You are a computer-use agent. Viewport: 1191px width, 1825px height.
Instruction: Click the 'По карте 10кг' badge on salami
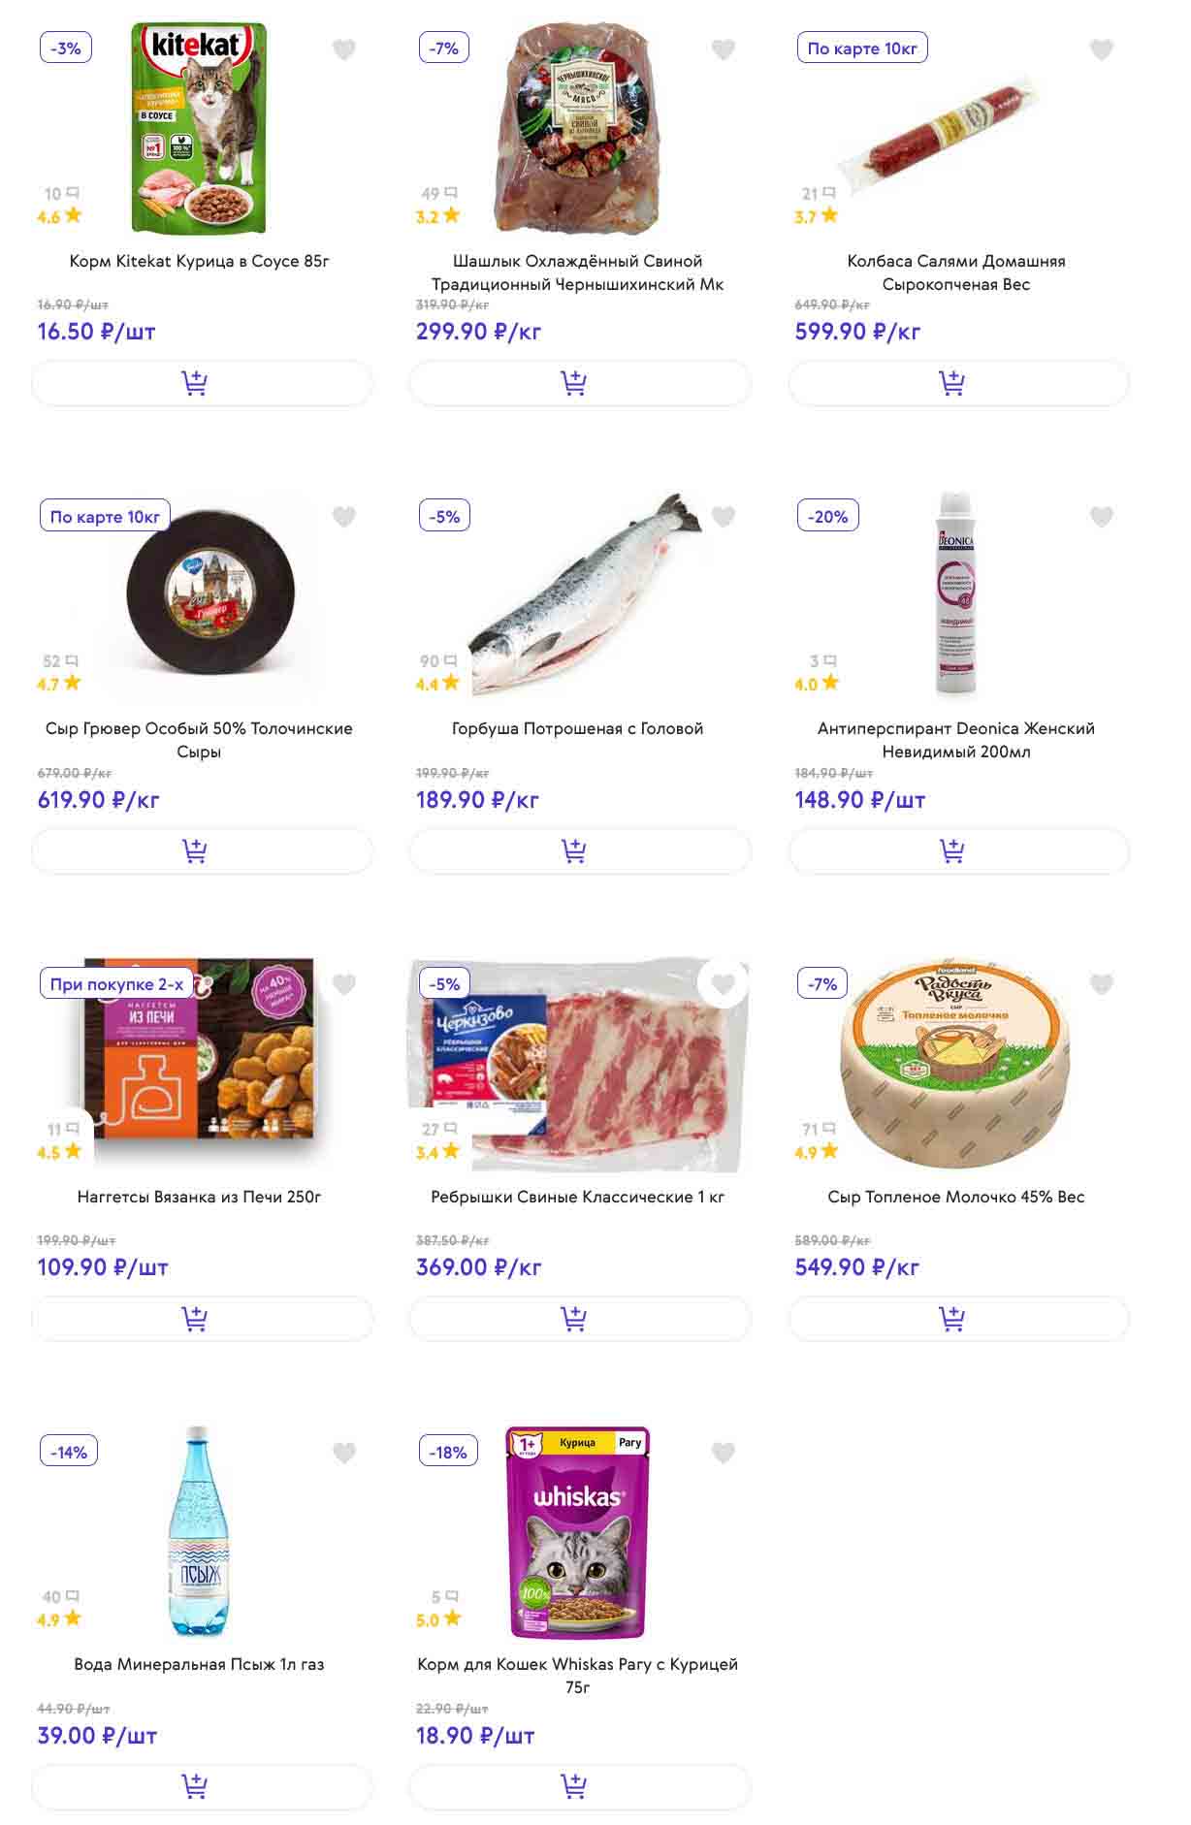(x=861, y=48)
